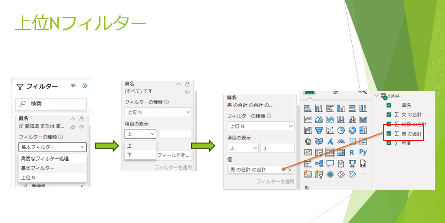This screenshot has height=223, width=445.
Task: Open the 上 dropdown beside the 3 field
Action: coord(243,148)
